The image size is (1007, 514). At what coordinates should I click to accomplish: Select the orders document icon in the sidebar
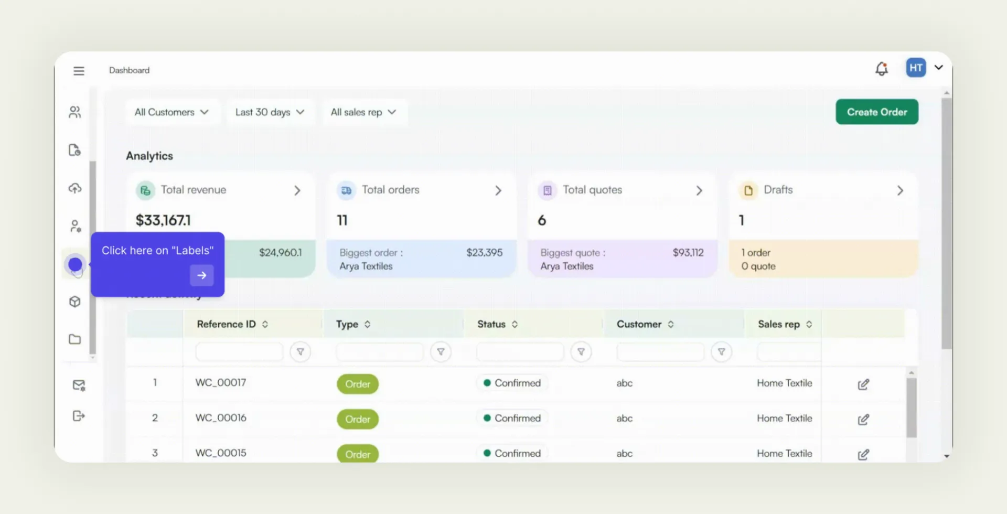pyautogui.click(x=75, y=150)
